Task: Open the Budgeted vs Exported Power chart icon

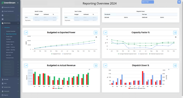Action: [x=26, y=33]
